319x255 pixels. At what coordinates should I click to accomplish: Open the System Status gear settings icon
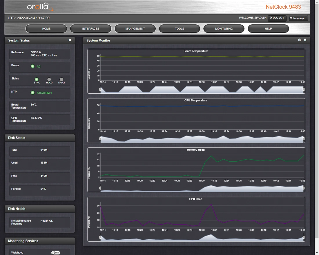[x=70, y=40]
